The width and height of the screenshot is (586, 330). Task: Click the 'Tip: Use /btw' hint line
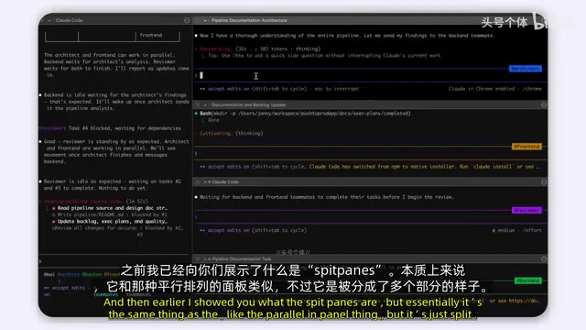(x=324, y=55)
